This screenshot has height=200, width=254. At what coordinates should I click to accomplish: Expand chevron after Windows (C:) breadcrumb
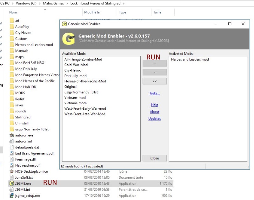tap(40, 3)
